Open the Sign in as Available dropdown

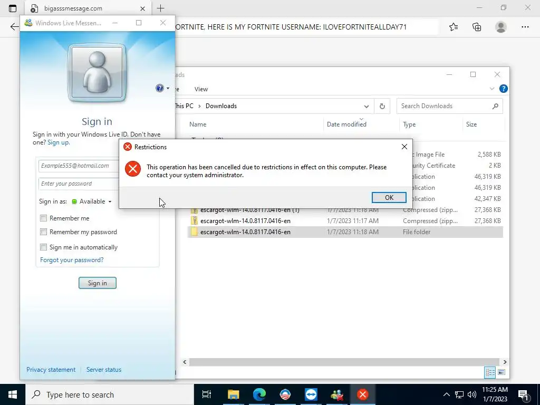[92, 201]
